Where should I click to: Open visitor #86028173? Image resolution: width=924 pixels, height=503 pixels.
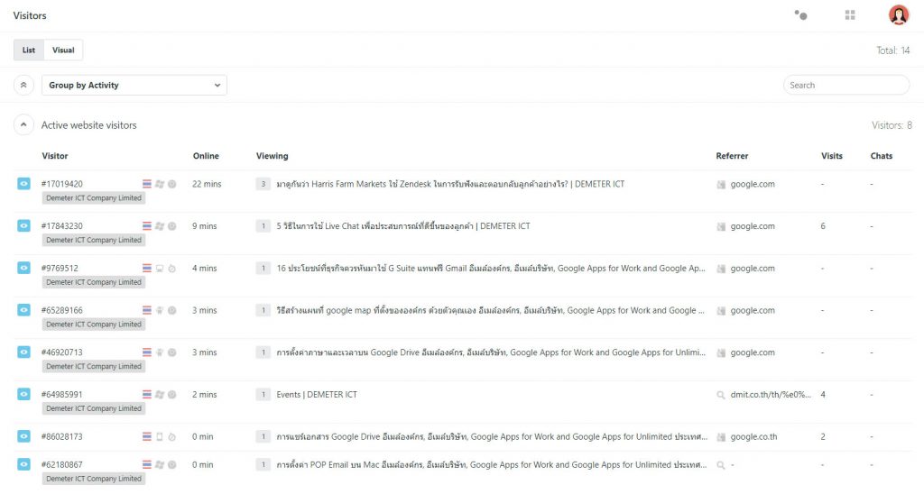[62, 436]
